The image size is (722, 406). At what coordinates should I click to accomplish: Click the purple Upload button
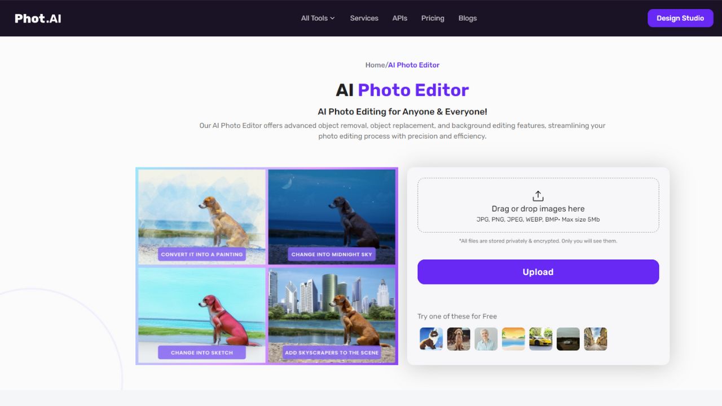tap(538, 272)
